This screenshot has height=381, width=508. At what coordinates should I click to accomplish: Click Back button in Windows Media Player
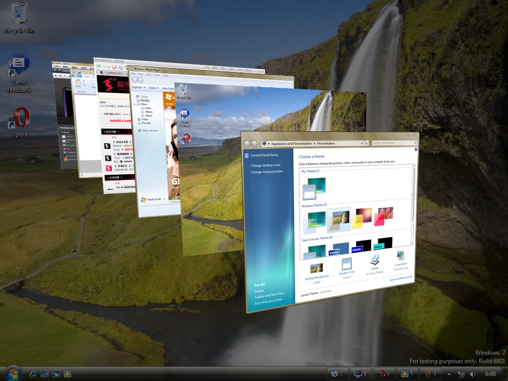[x=134, y=80]
